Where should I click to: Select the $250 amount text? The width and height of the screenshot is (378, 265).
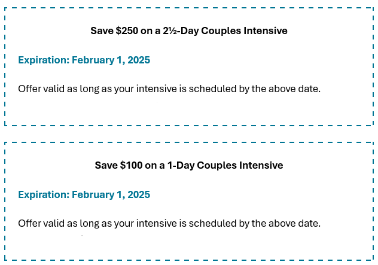tap(127, 31)
